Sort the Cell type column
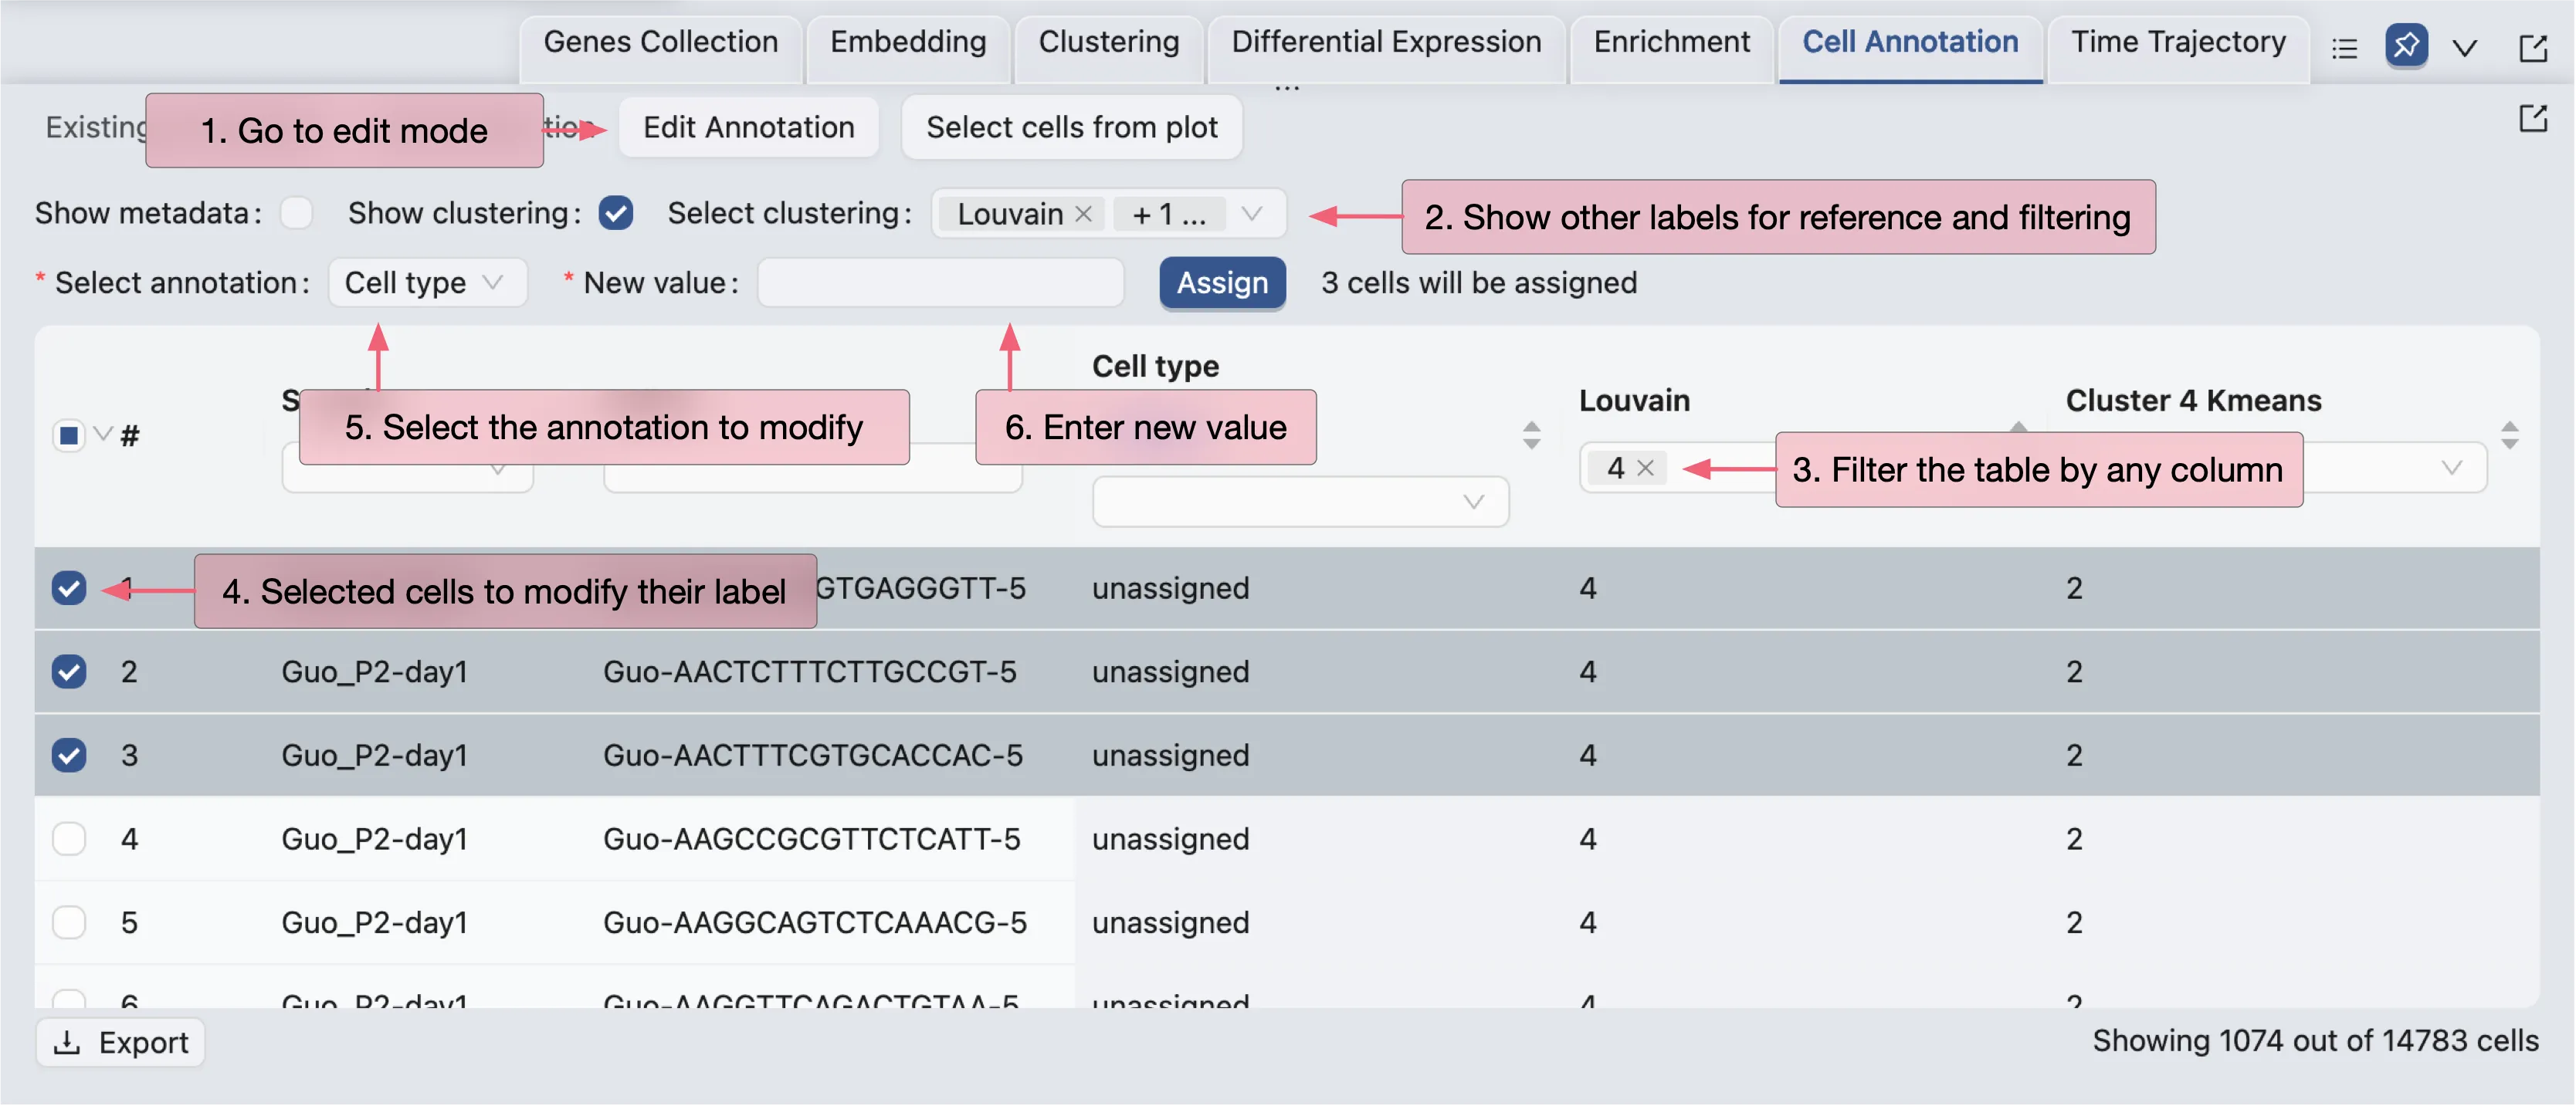Screen dimensions: 2576x1106 1531,435
